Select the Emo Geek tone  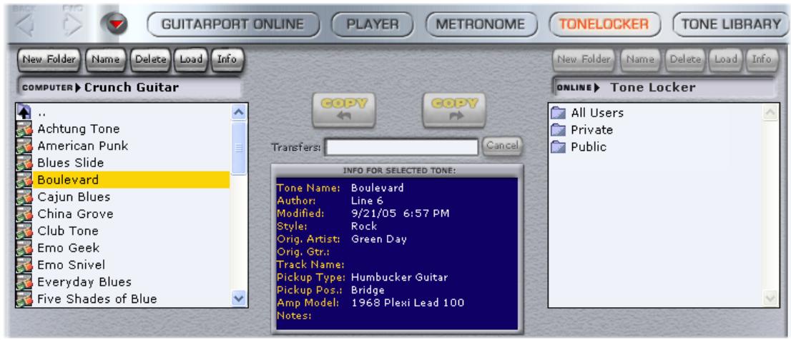tap(69, 248)
